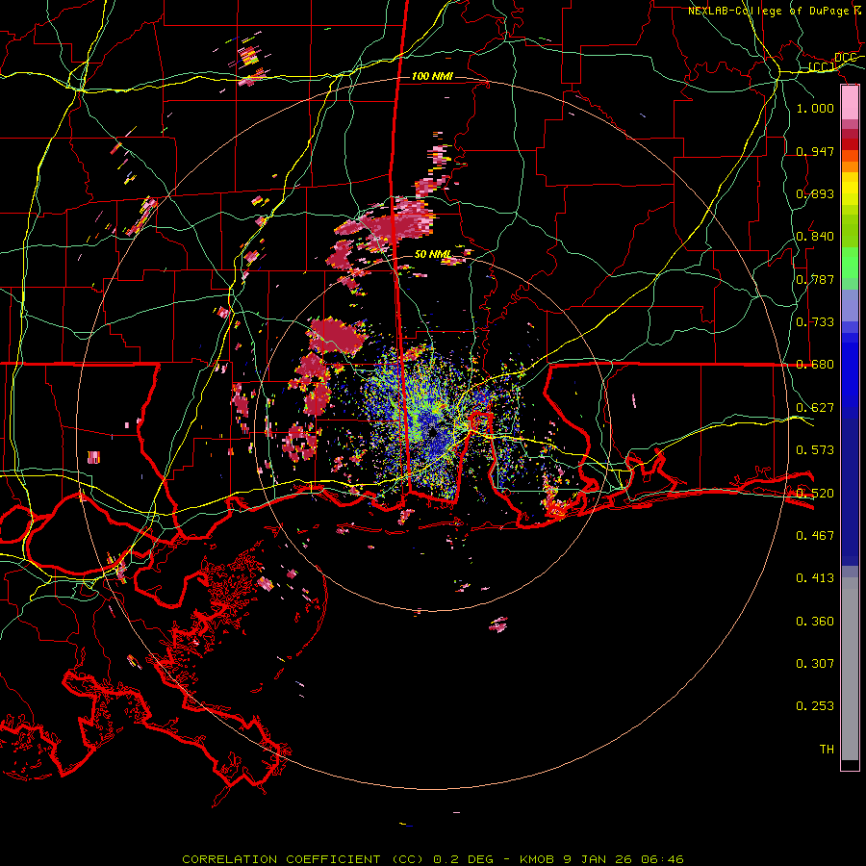Click the 0.2 DEG elevation text in caption
866x866 pixels.
coord(466,859)
